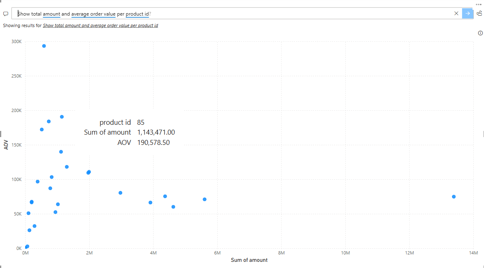Click the info icon below the toolbar
484x268 pixels.
tap(480, 33)
